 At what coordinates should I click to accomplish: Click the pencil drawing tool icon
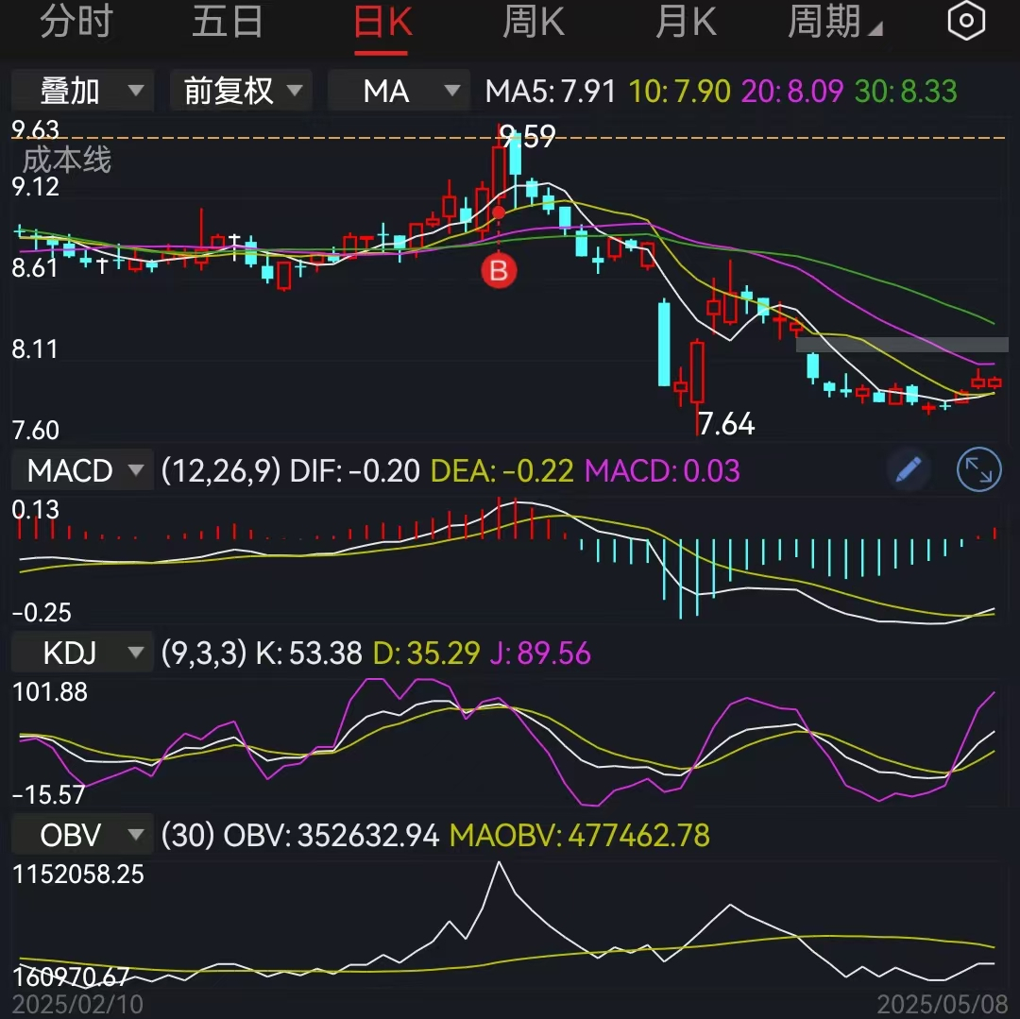908,469
